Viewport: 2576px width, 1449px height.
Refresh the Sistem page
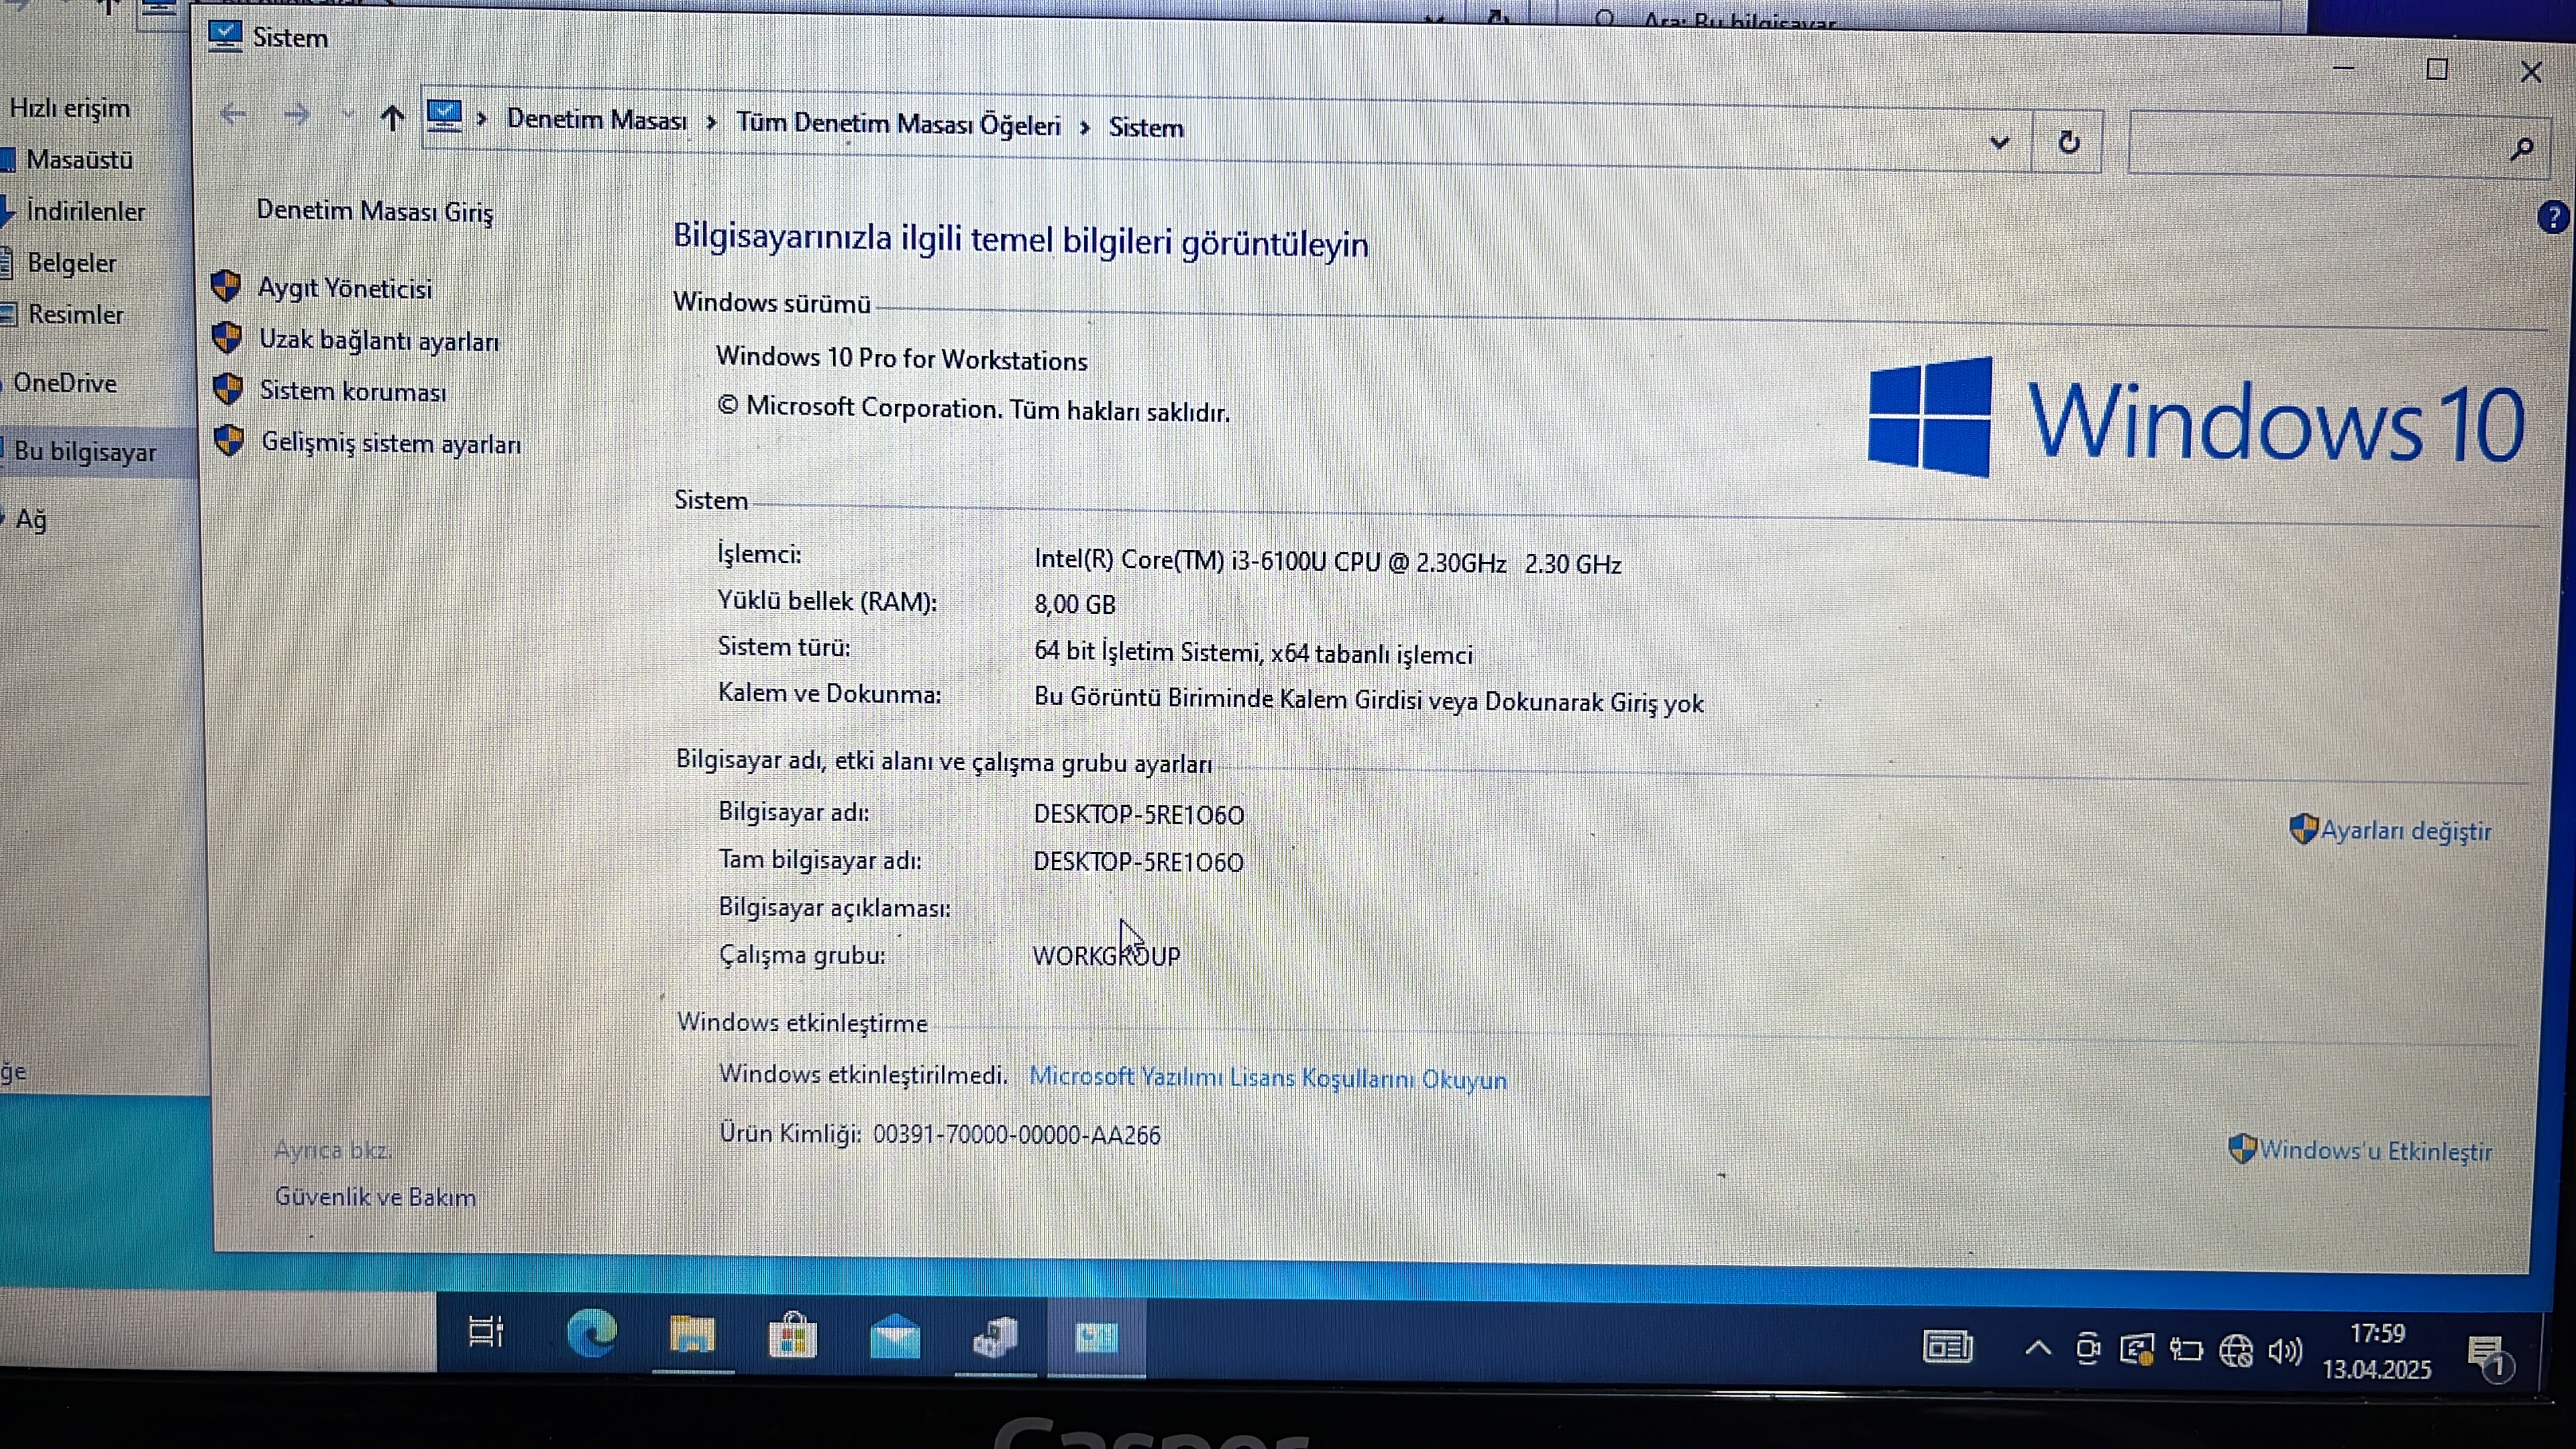pyautogui.click(x=2068, y=142)
